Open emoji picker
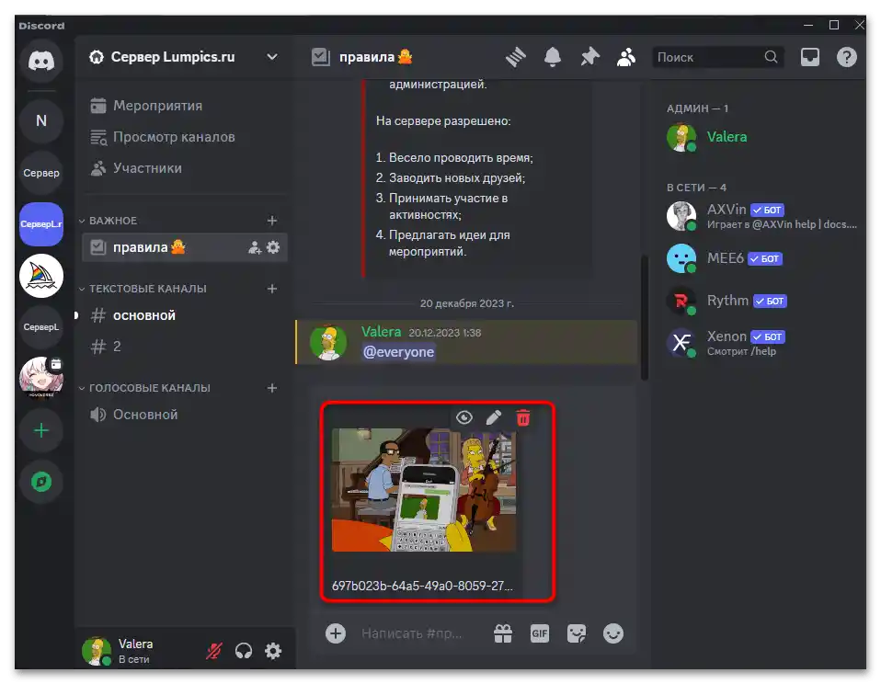The height and width of the screenshot is (684, 881). [x=613, y=633]
